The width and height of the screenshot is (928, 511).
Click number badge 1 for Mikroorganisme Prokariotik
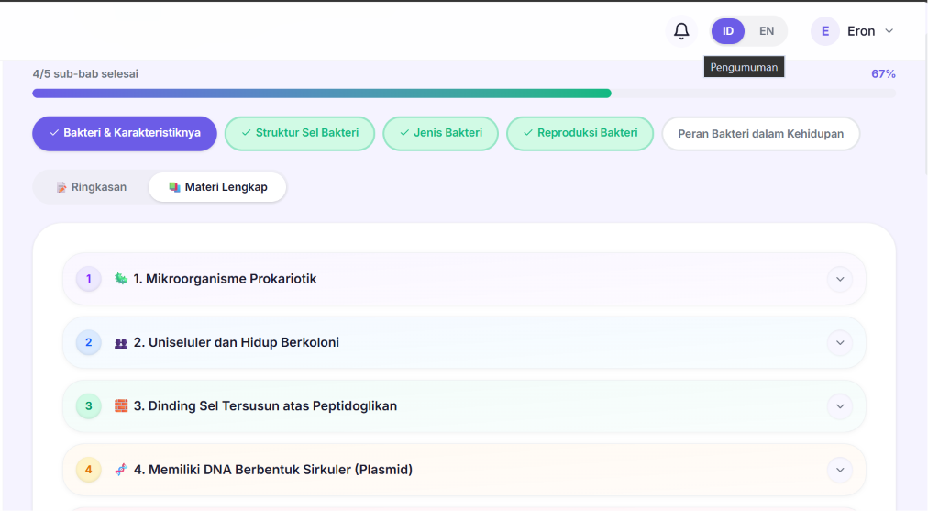click(x=89, y=279)
